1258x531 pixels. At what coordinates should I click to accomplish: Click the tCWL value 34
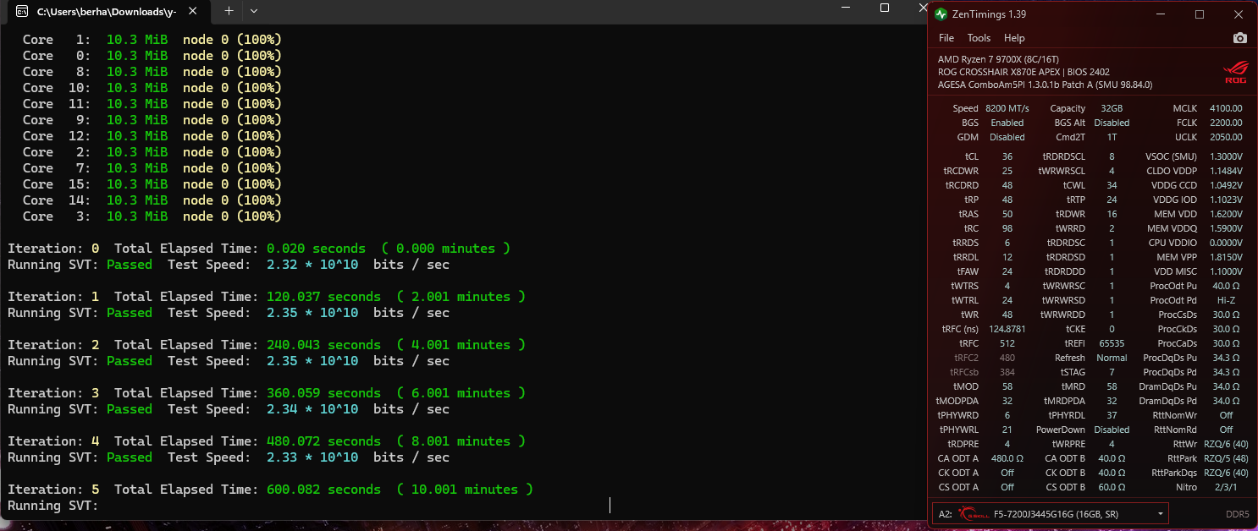point(1112,185)
